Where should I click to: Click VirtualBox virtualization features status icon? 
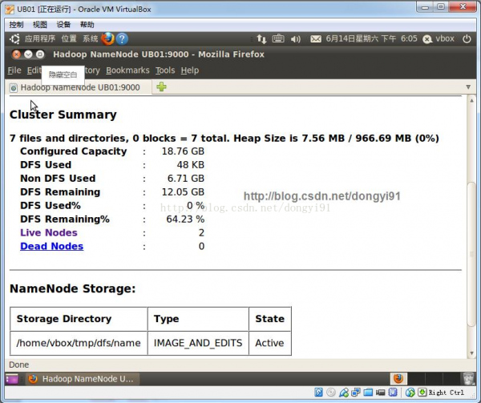(393, 393)
